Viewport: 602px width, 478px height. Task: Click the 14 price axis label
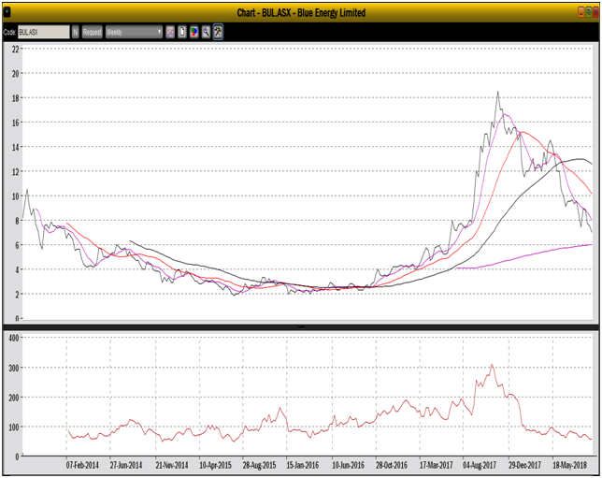(x=15, y=147)
